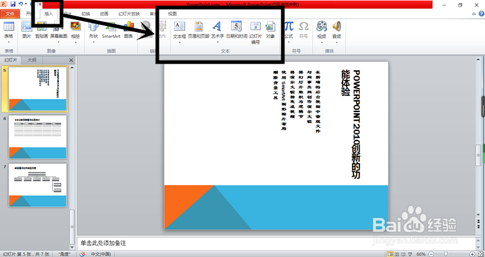Open the Undo history dropdown arrow
Image resolution: width=485 pixels, height=257 pixels.
pos(25,4)
